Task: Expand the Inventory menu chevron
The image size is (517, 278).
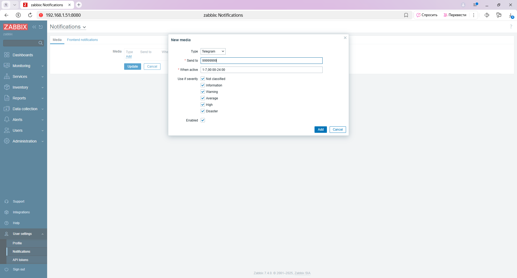Action: (43, 88)
